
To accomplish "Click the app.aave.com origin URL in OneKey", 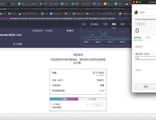I will pyautogui.click(x=145, y=19).
